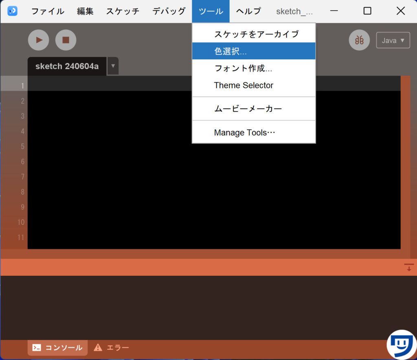Choose 色選択... menu entry
The width and height of the screenshot is (417, 360).
tap(254, 51)
